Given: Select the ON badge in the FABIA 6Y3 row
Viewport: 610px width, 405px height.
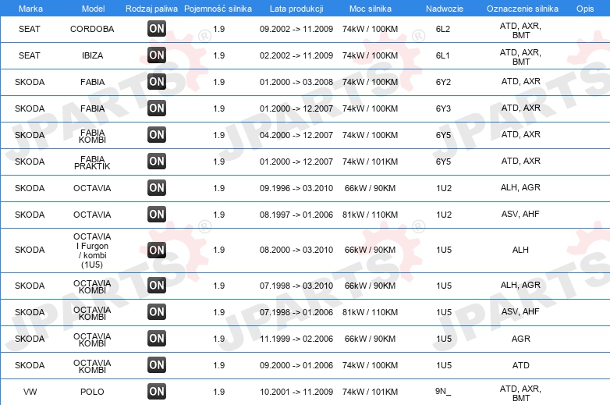Looking at the screenshot, I should click(157, 108).
